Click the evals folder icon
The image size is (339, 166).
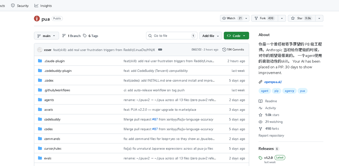(40, 158)
